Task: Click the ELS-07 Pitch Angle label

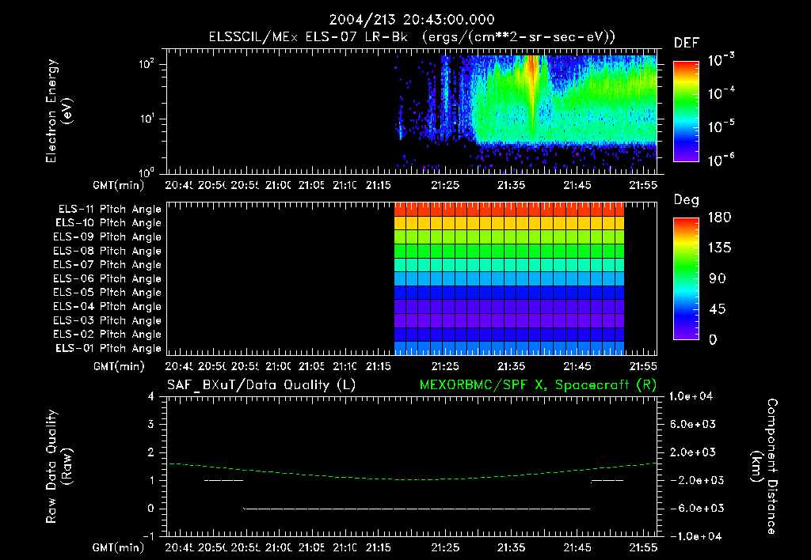Action: tap(107, 264)
